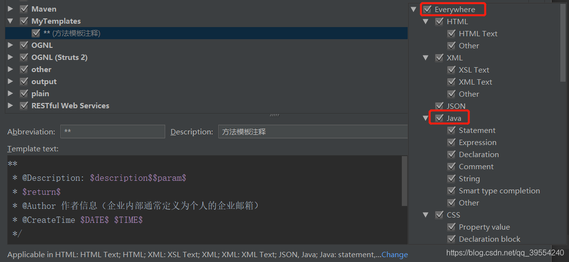Image resolution: width=569 pixels, height=262 pixels.
Task: Expand the OGNL template group
Action: (10, 45)
